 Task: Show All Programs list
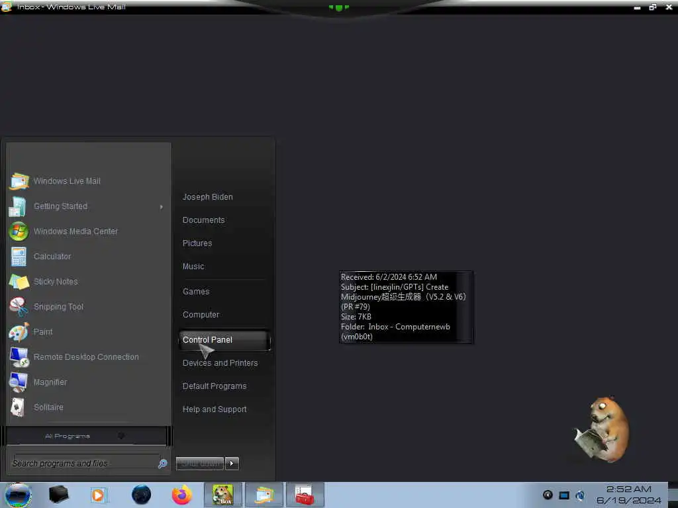[87, 436]
